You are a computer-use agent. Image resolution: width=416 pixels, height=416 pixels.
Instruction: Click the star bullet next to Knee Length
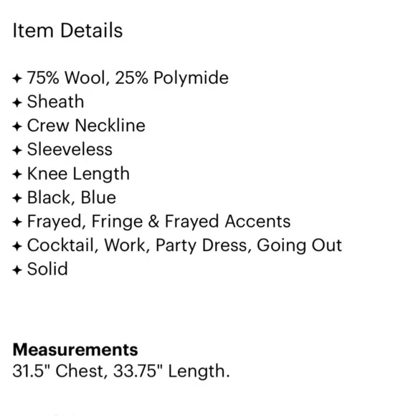coord(17,174)
